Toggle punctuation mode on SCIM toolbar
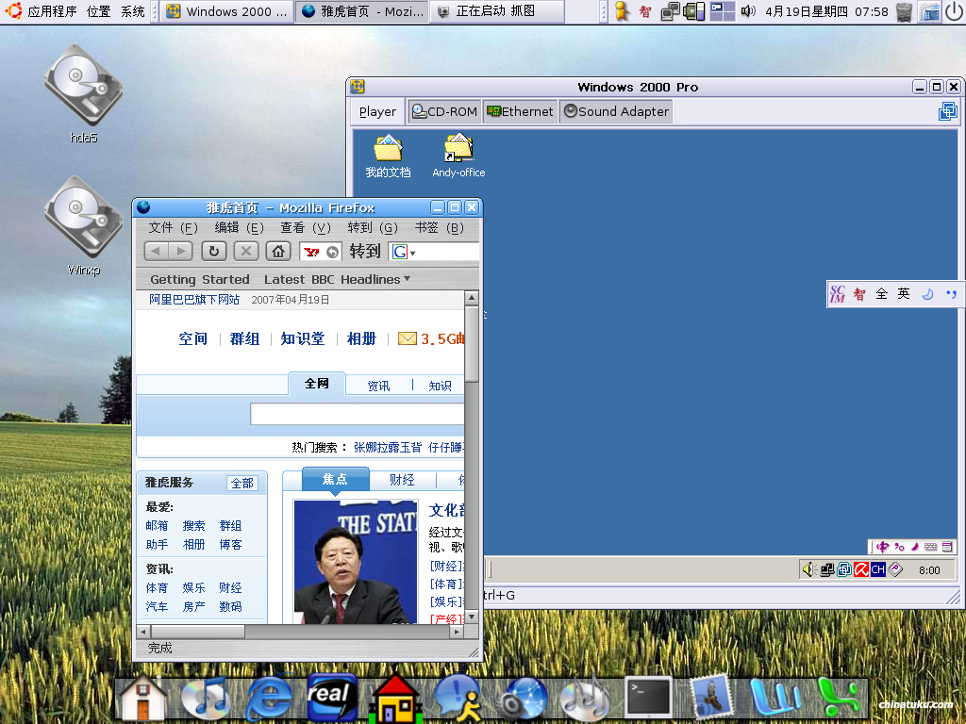The height and width of the screenshot is (724, 966). pos(951,294)
